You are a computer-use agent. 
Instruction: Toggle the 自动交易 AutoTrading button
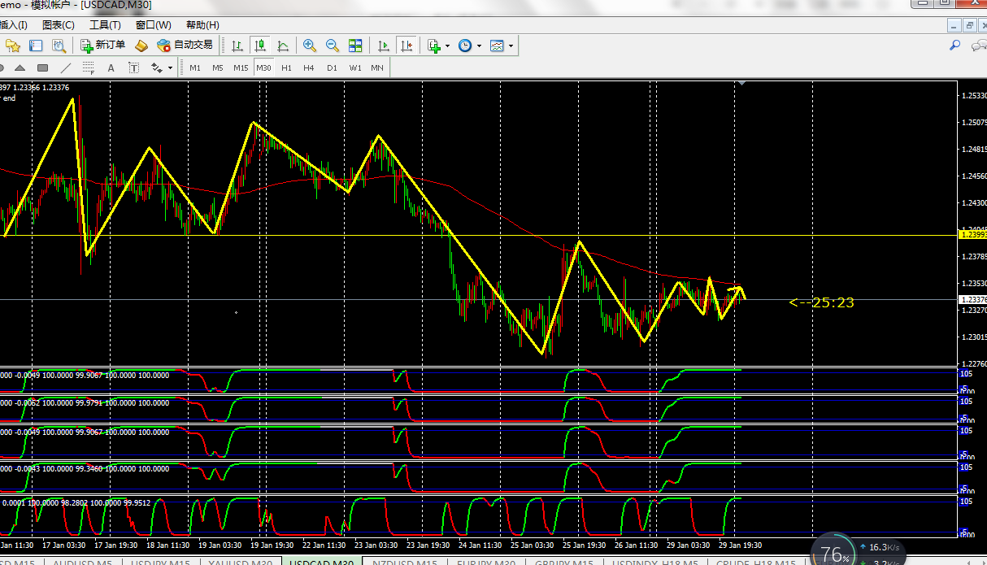tap(185, 46)
